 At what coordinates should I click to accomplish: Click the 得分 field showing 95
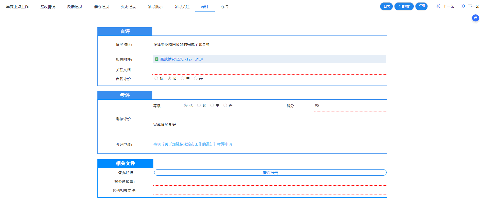351,106
